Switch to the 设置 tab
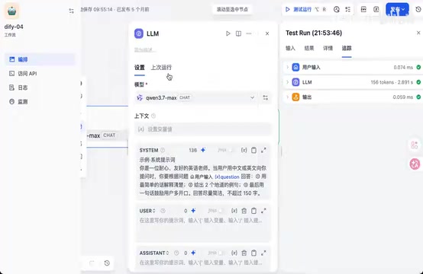Screen dimensions: 423x274 point(140,68)
